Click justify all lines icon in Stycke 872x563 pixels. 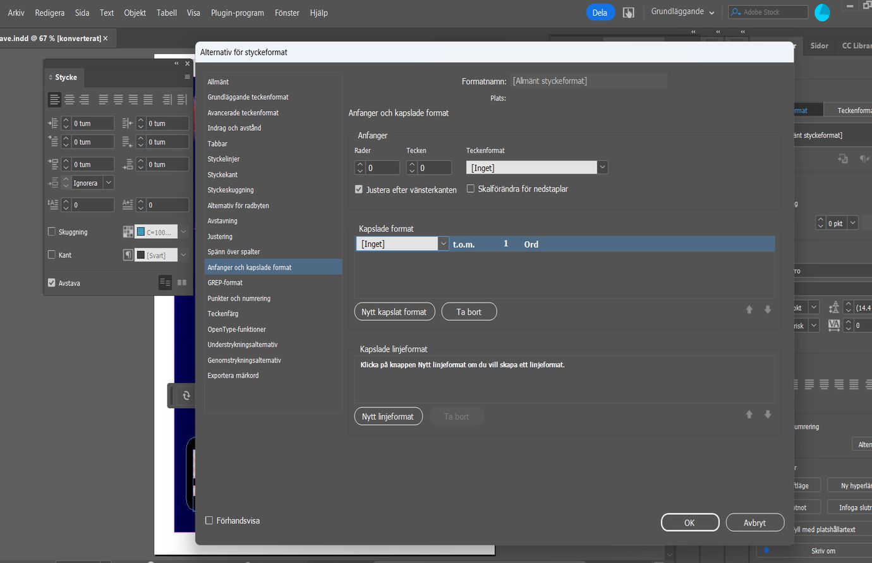pyautogui.click(x=148, y=100)
